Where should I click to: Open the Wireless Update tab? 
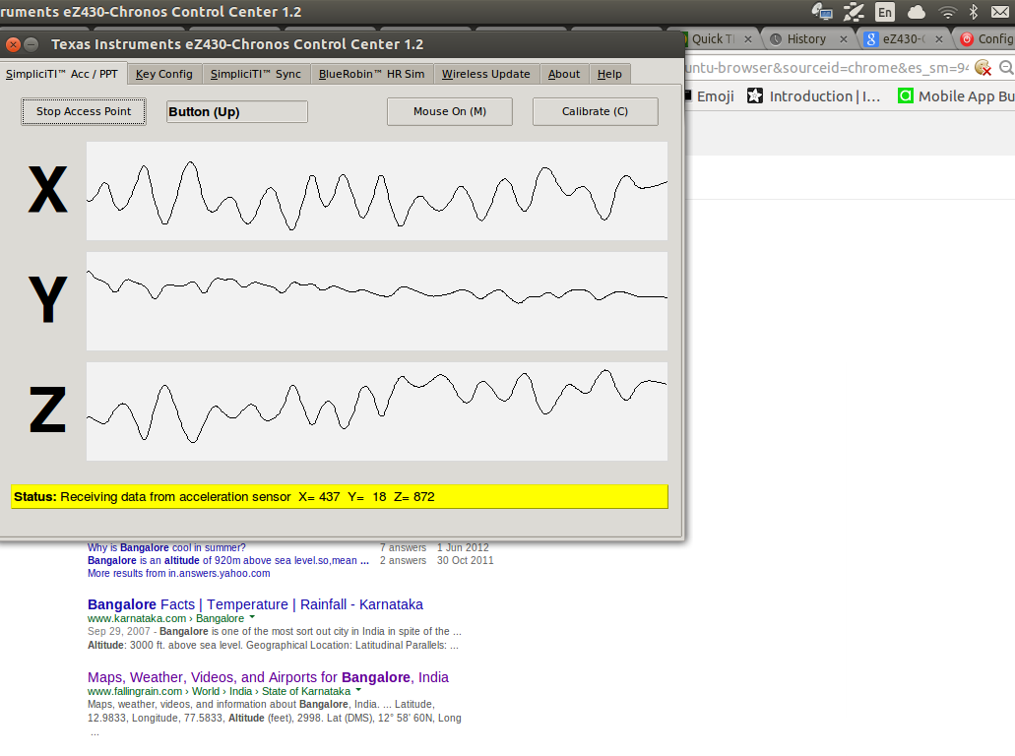click(486, 74)
